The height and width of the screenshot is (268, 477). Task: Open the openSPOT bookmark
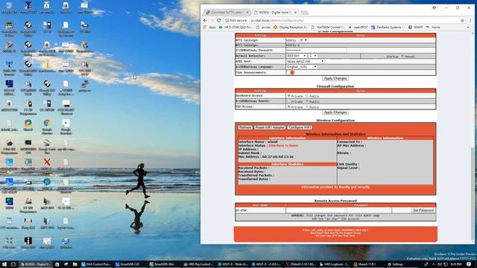click(x=358, y=28)
